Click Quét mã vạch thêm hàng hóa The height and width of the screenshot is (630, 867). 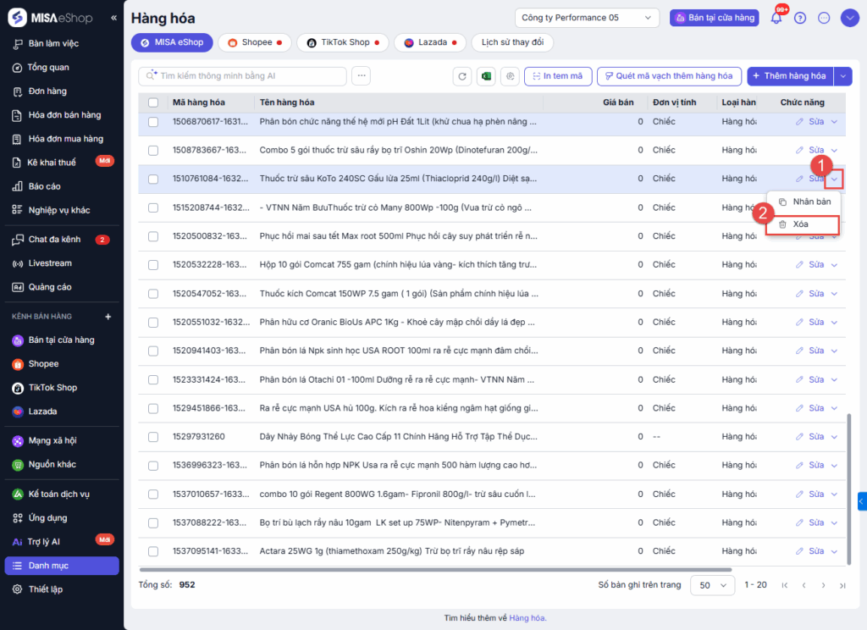[x=669, y=75]
